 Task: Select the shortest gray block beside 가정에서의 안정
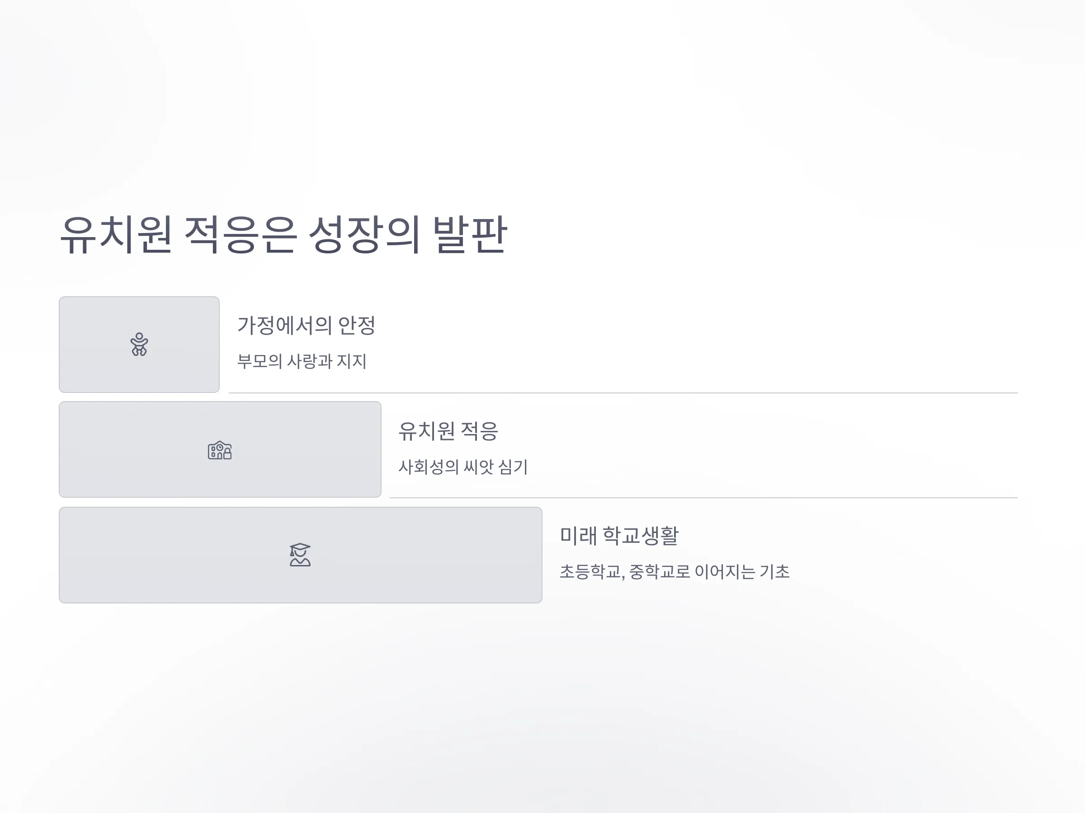click(139, 345)
